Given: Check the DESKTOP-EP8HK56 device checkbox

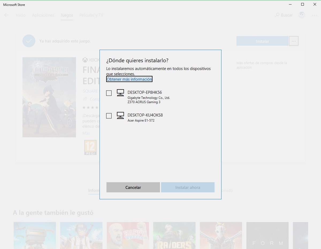Looking at the screenshot, I should point(109,93).
